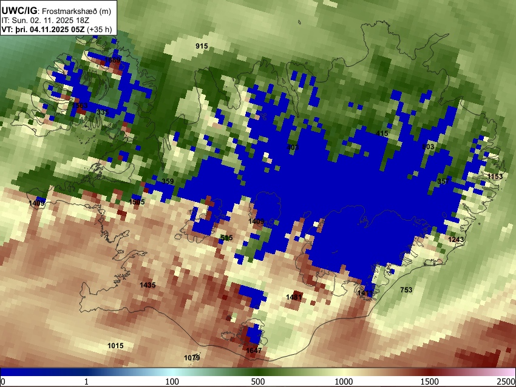Viewport: 516px width, 387px height.
Task: Click the 1153 value on the map
Action: [495, 177]
